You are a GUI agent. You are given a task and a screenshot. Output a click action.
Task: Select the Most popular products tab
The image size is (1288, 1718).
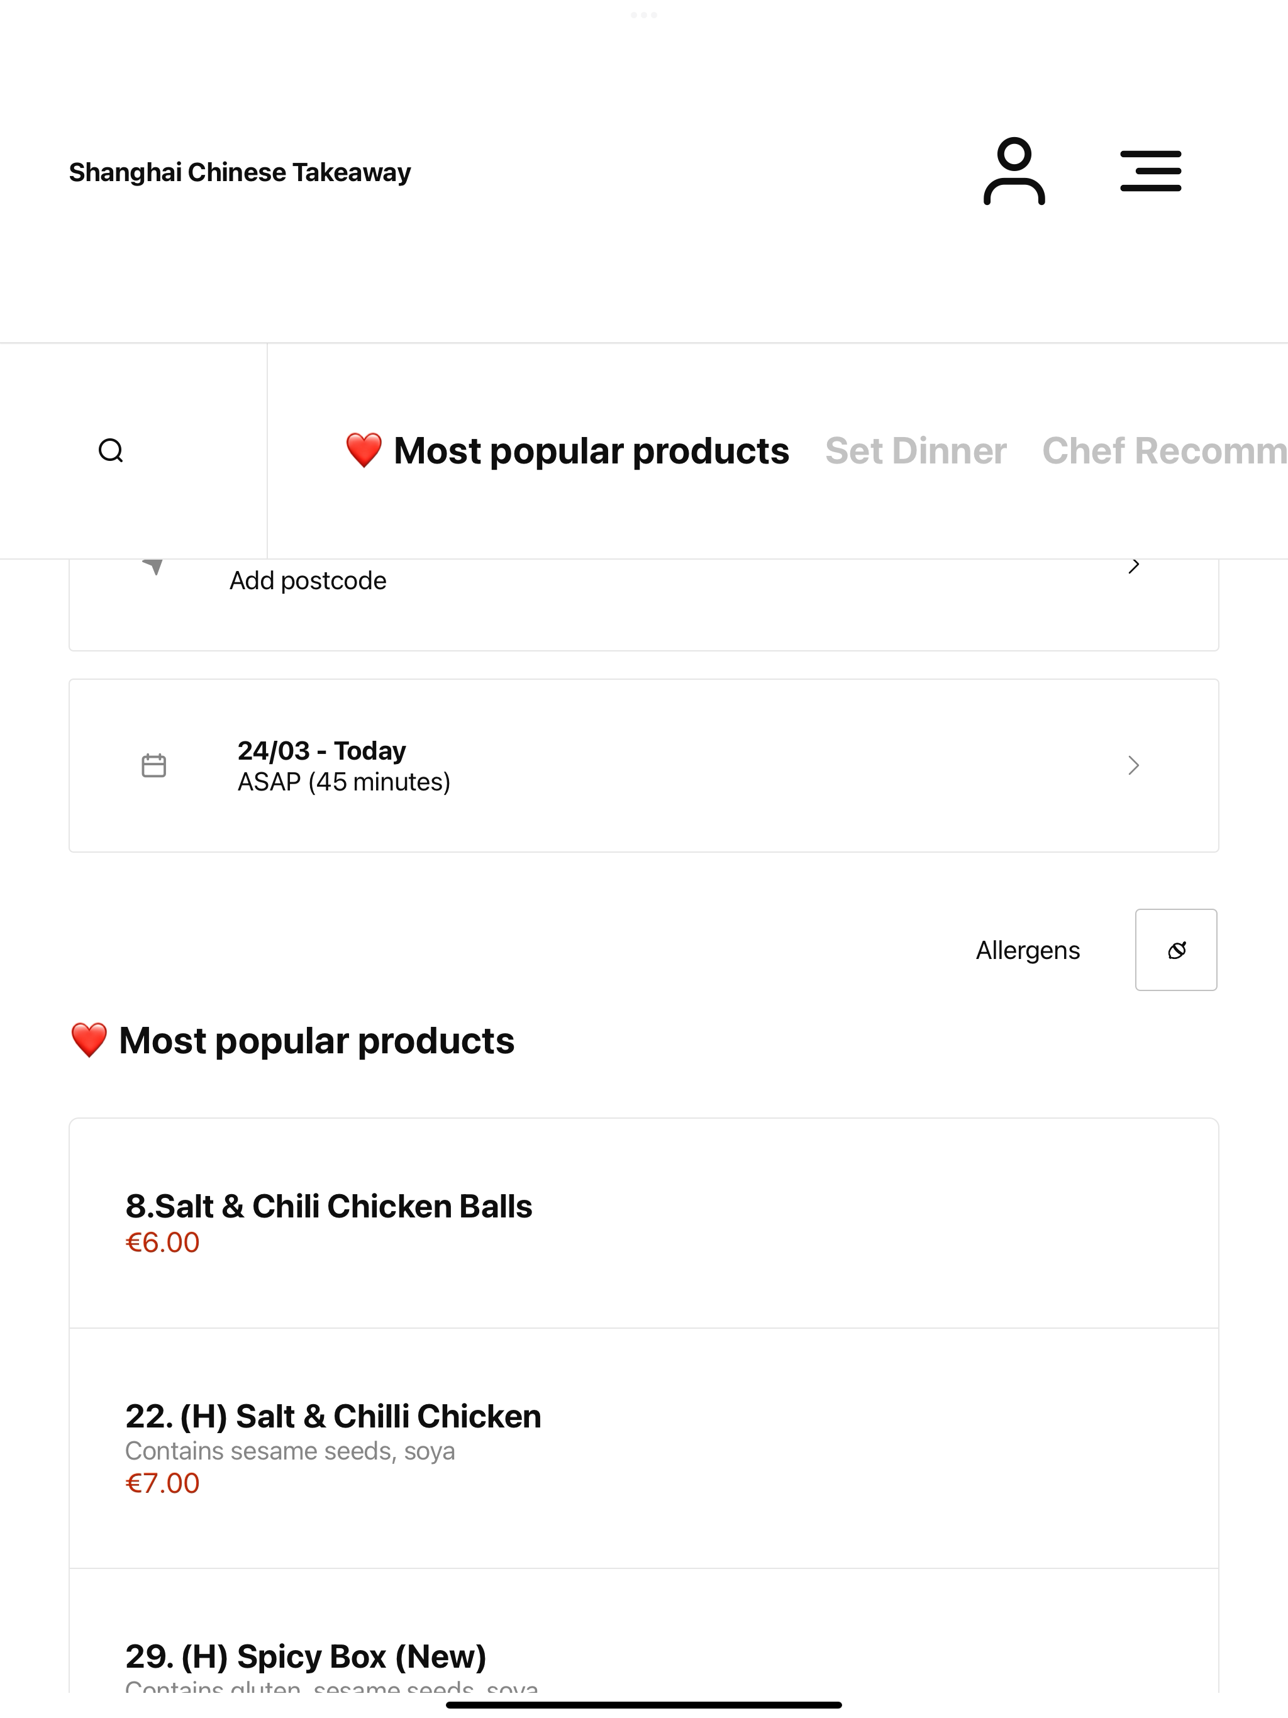pyautogui.click(x=567, y=450)
